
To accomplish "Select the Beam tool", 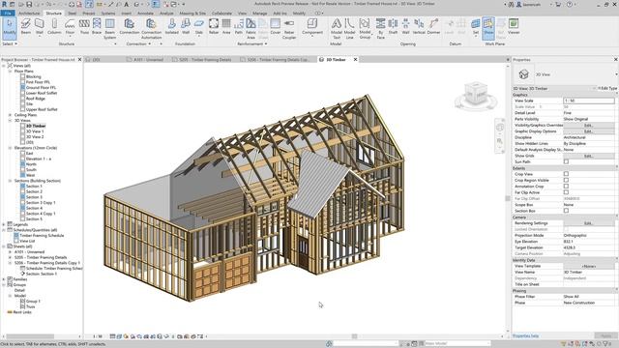I will (x=26, y=26).
